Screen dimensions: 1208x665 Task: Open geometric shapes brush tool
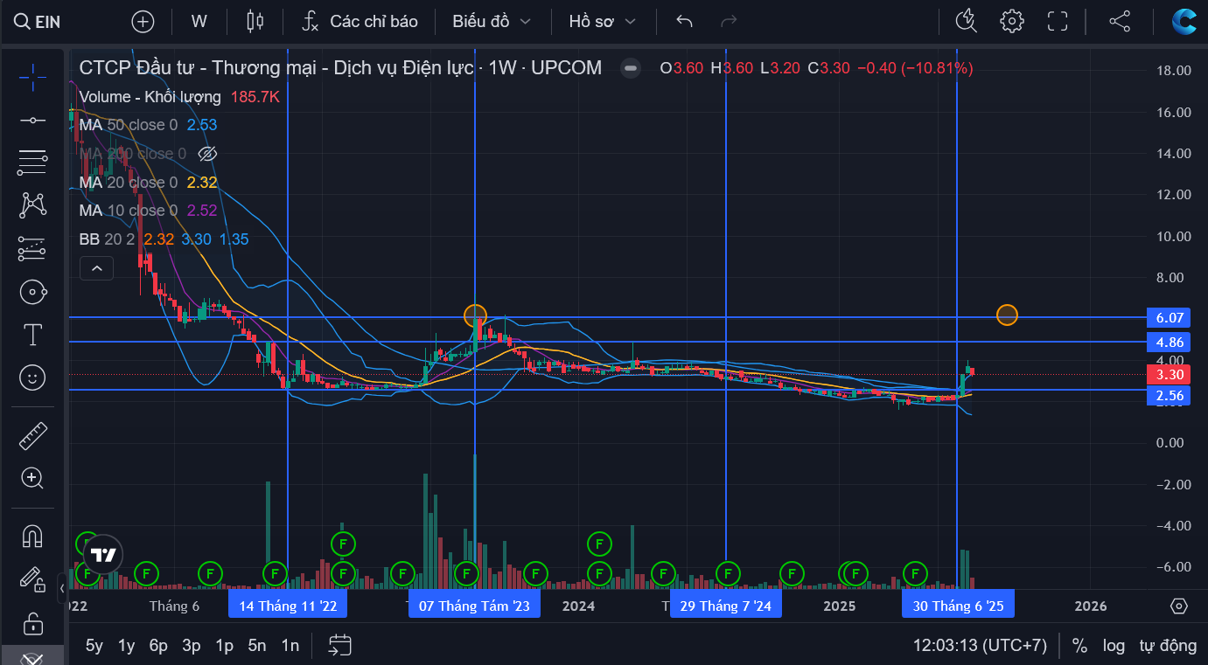pyautogui.click(x=32, y=292)
